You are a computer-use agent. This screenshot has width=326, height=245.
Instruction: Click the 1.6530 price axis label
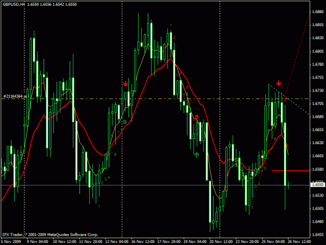[318, 195]
